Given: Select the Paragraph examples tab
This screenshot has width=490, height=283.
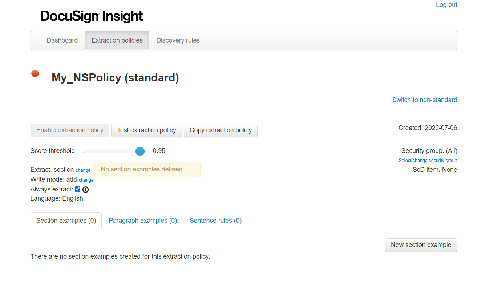Looking at the screenshot, I should click(142, 221).
